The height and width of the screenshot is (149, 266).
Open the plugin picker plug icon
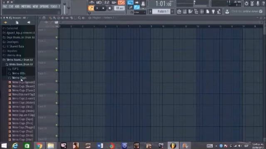213,12
